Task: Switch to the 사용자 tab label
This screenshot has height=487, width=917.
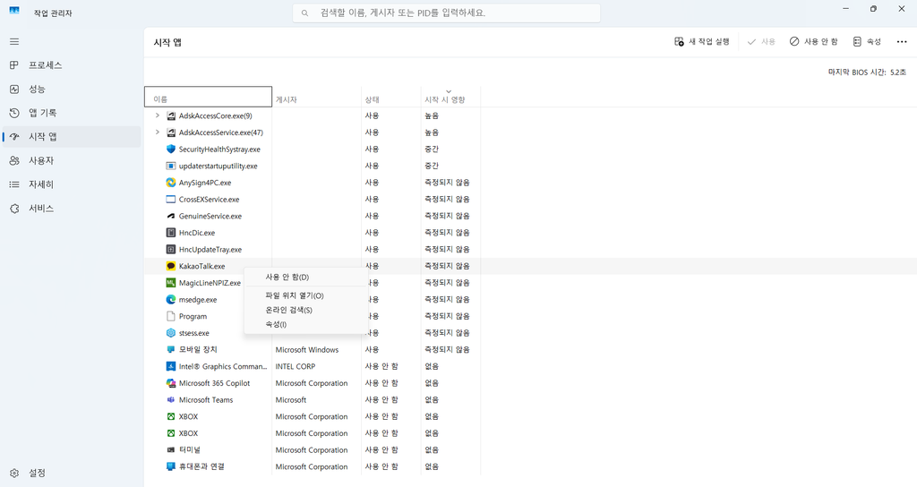Action: (41, 160)
